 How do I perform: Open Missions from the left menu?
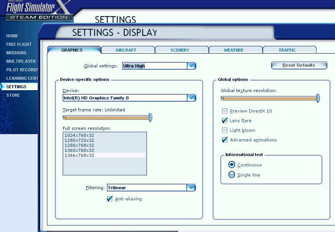(16, 53)
